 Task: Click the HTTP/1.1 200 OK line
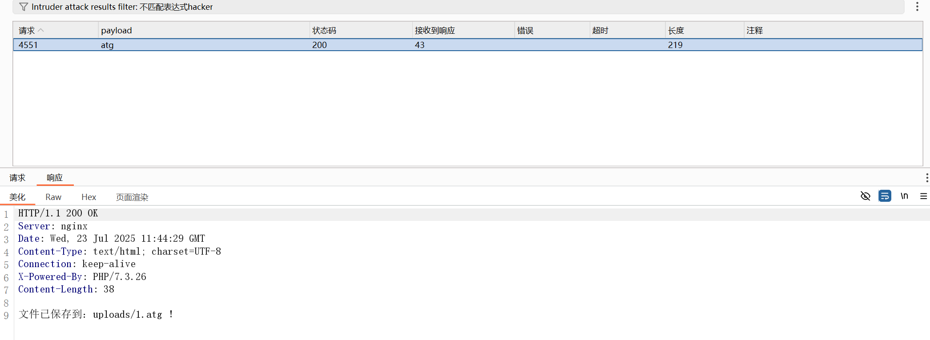58,213
